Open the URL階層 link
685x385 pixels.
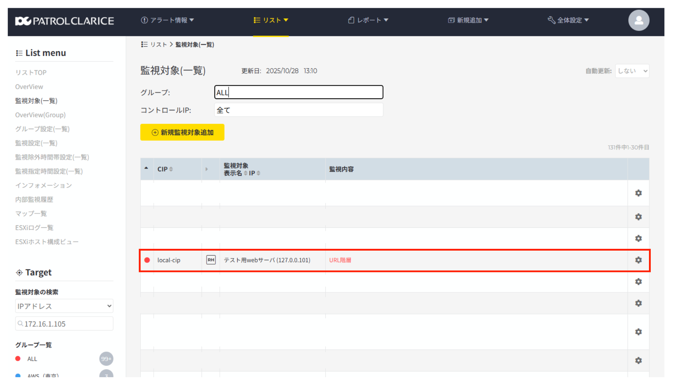[340, 260]
